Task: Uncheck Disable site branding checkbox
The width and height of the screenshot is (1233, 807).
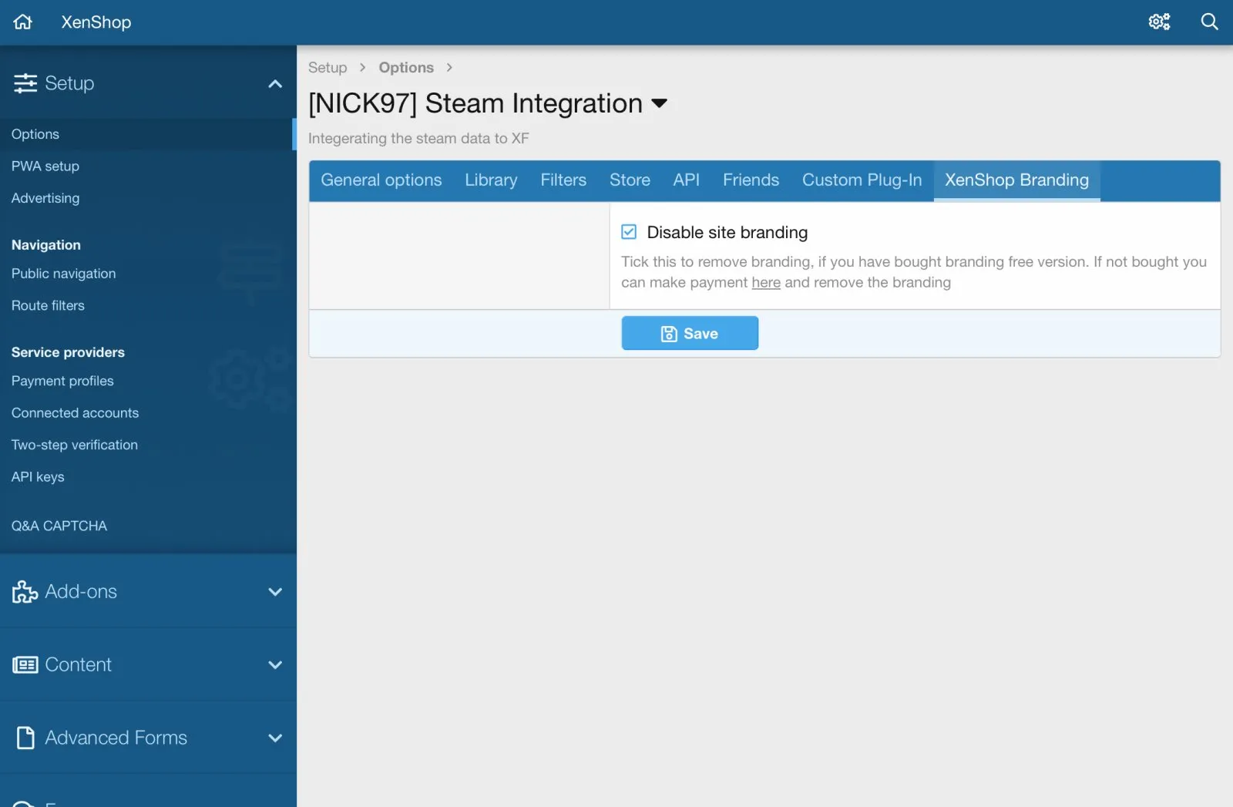Action: coord(629,232)
